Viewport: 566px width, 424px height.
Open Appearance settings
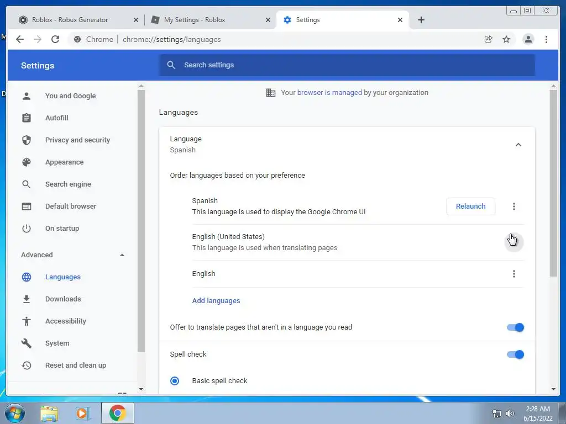64,162
